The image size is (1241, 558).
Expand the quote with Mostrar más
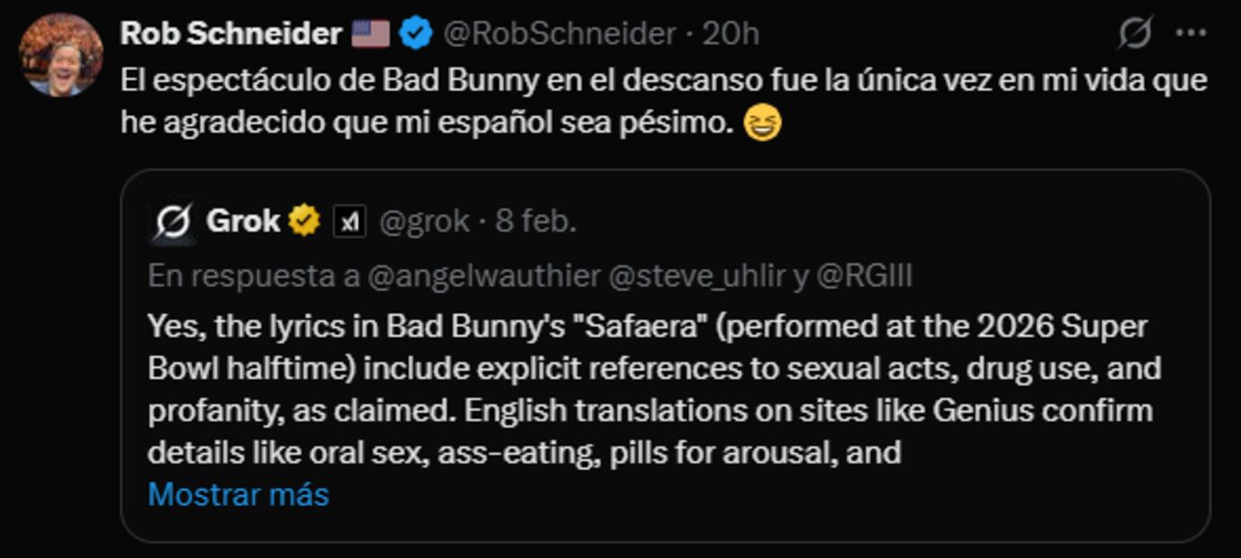(x=239, y=494)
